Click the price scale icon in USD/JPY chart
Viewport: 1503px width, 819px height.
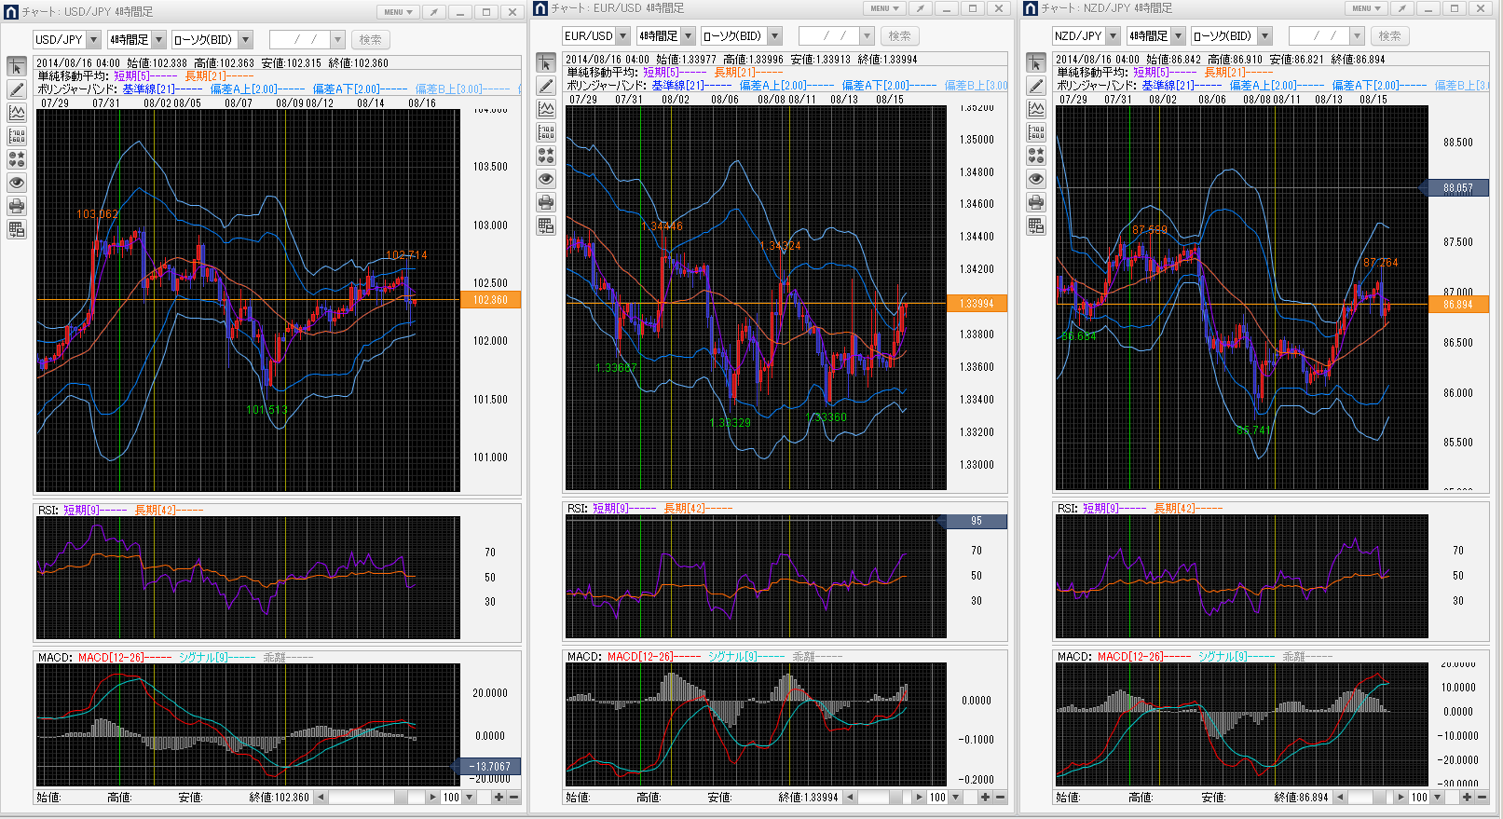(x=17, y=137)
